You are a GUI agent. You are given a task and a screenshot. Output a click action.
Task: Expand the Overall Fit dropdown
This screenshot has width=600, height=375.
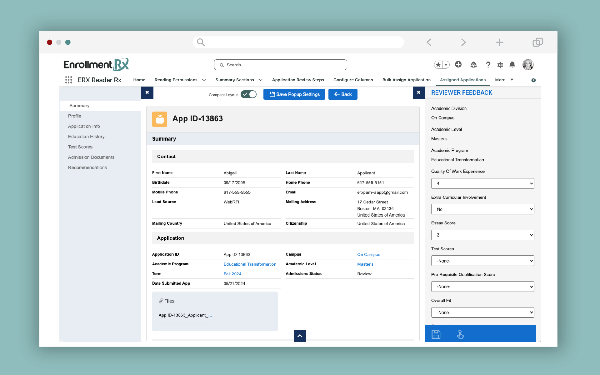point(482,312)
